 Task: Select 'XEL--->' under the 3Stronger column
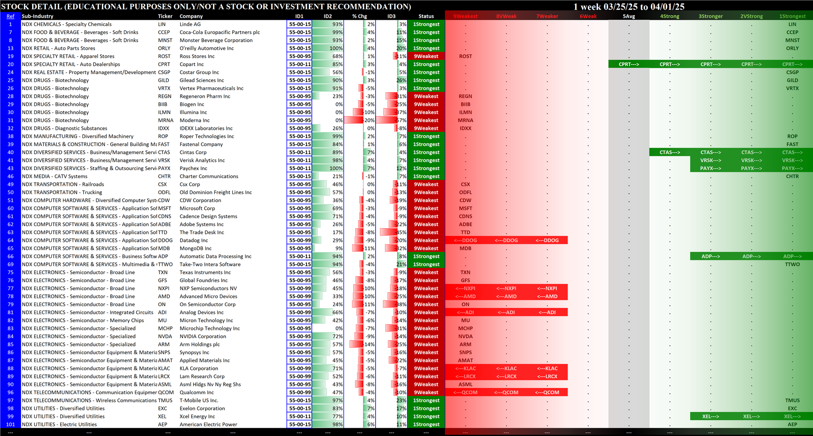[711, 417]
